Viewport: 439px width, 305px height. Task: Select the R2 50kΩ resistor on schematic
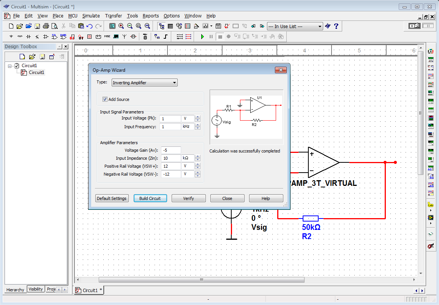tap(311, 219)
